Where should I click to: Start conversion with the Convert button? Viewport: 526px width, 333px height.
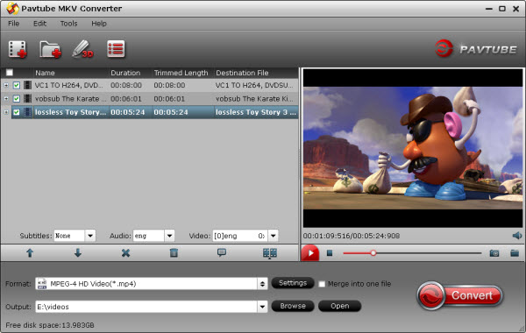pyautogui.click(x=460, y=295)
